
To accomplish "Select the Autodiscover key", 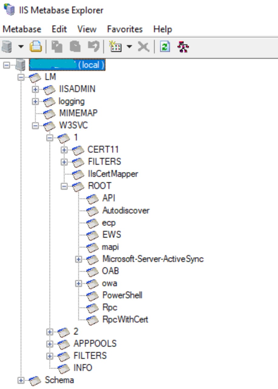I will pos(126,210).
